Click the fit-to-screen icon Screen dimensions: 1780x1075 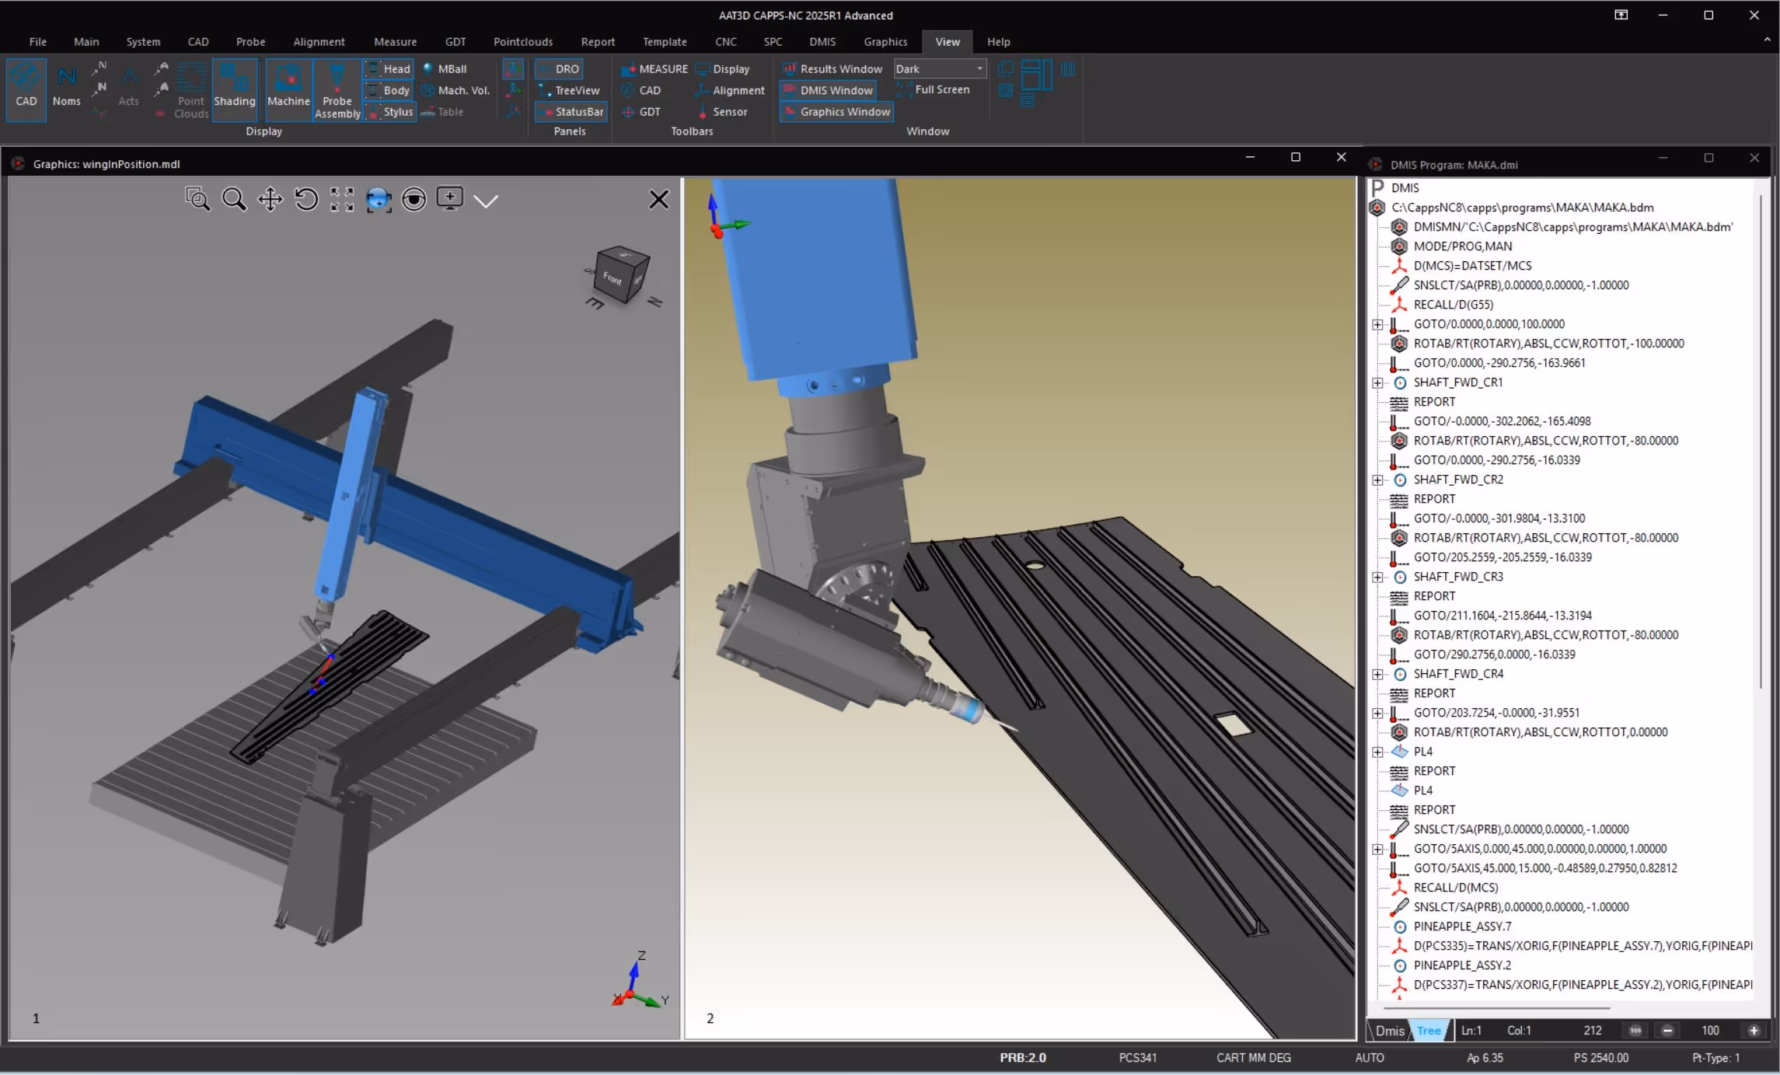[x=342, y=200]
